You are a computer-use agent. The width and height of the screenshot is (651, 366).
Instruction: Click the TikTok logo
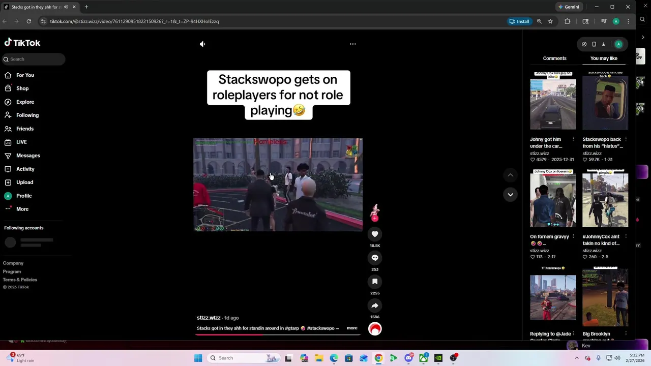click(x=22, y=43)
